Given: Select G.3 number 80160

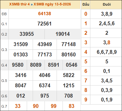Looking at the screenshot, I should 69,55.
